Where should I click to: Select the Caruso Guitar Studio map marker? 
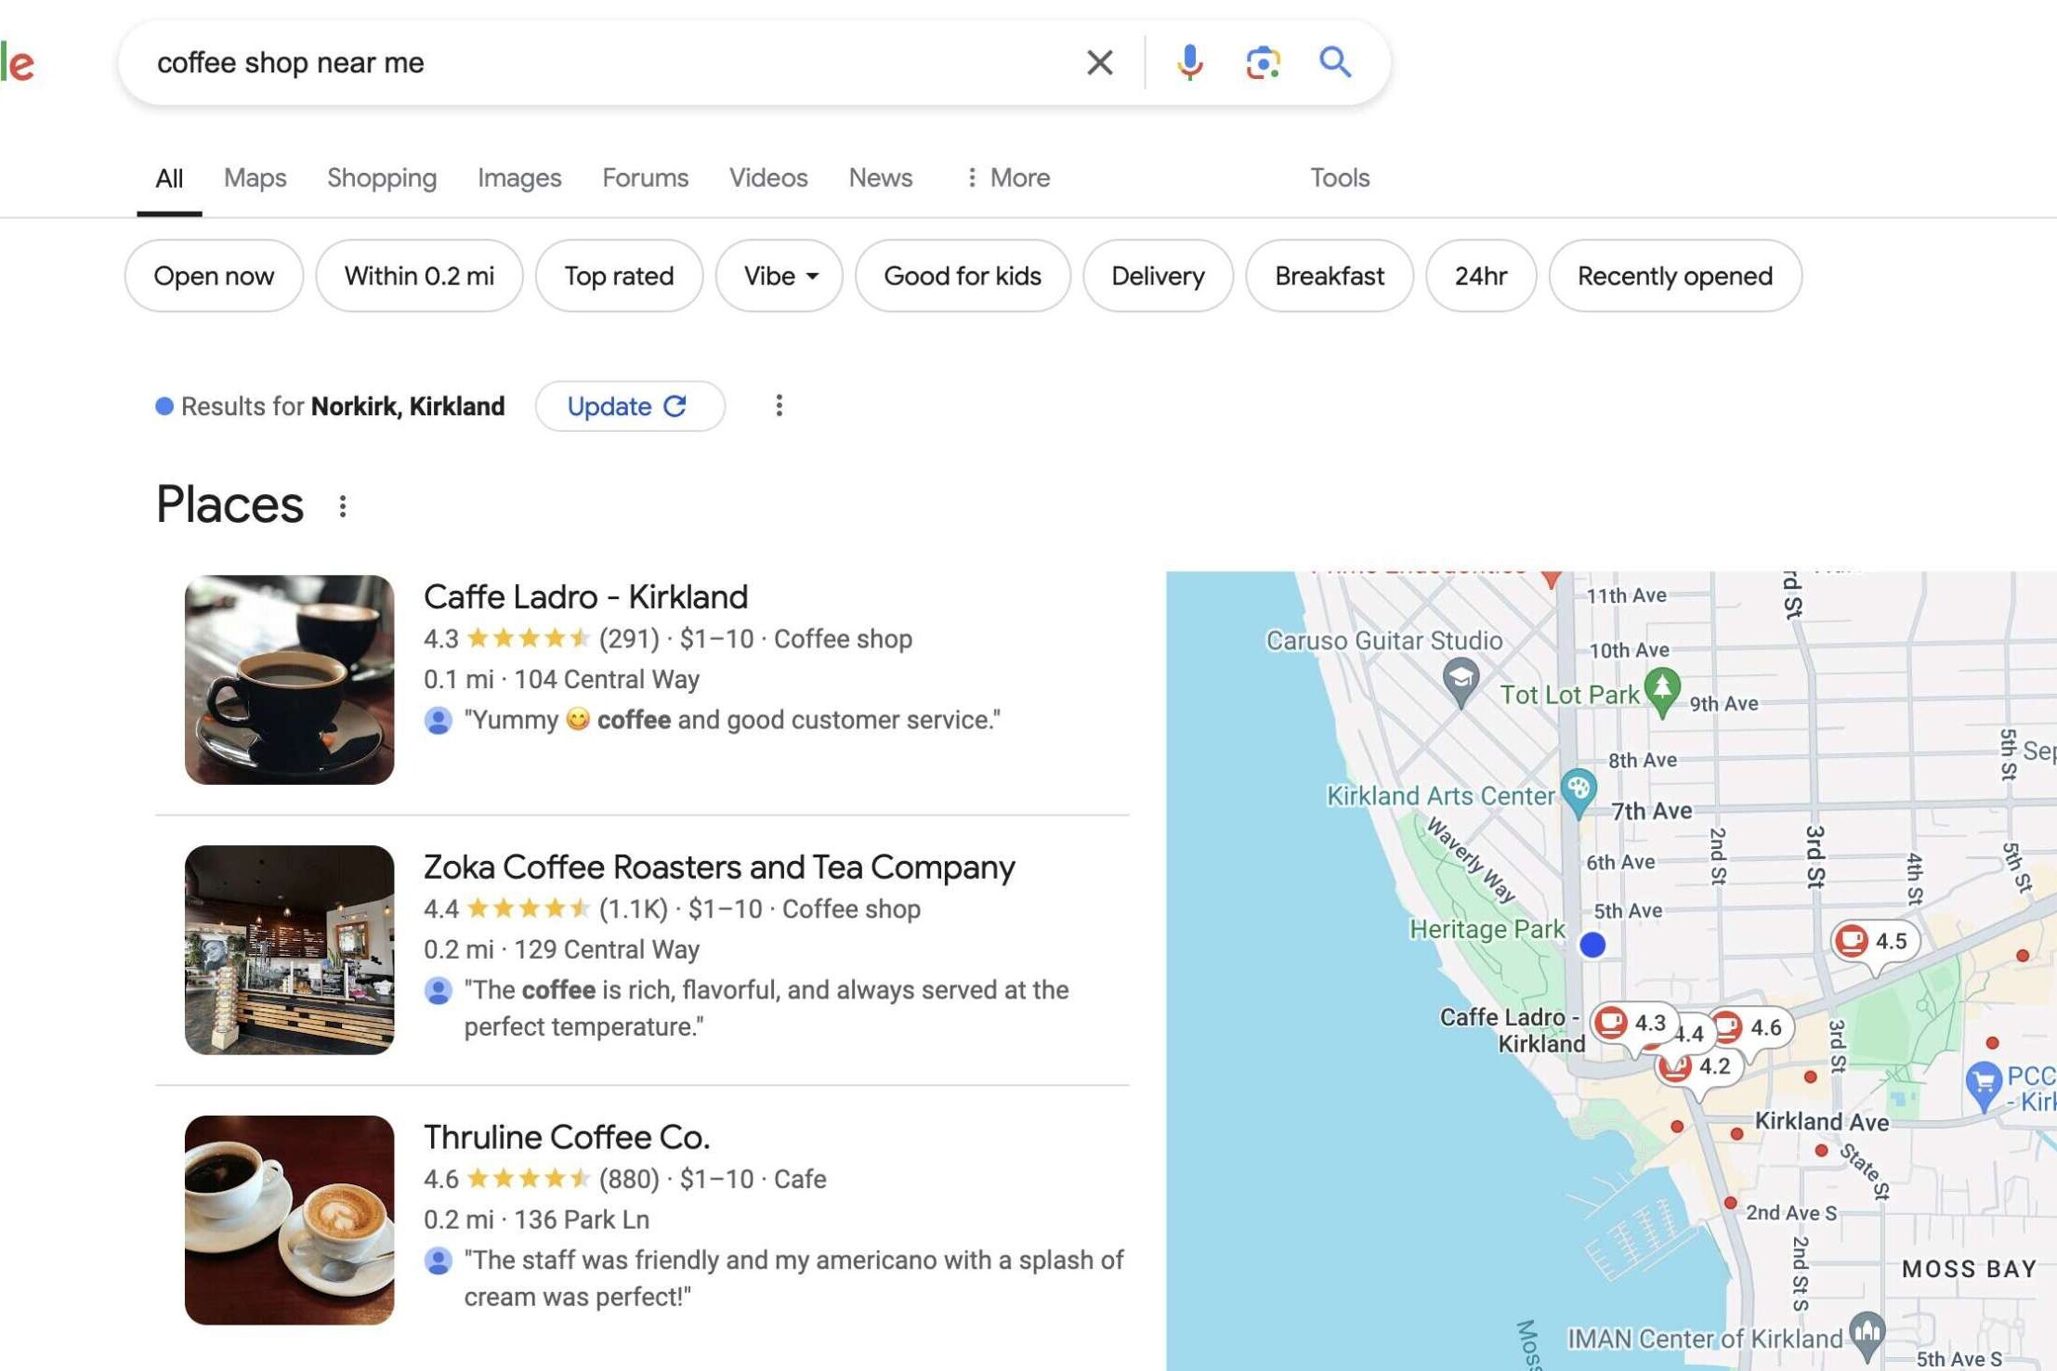click(1461, 682)
